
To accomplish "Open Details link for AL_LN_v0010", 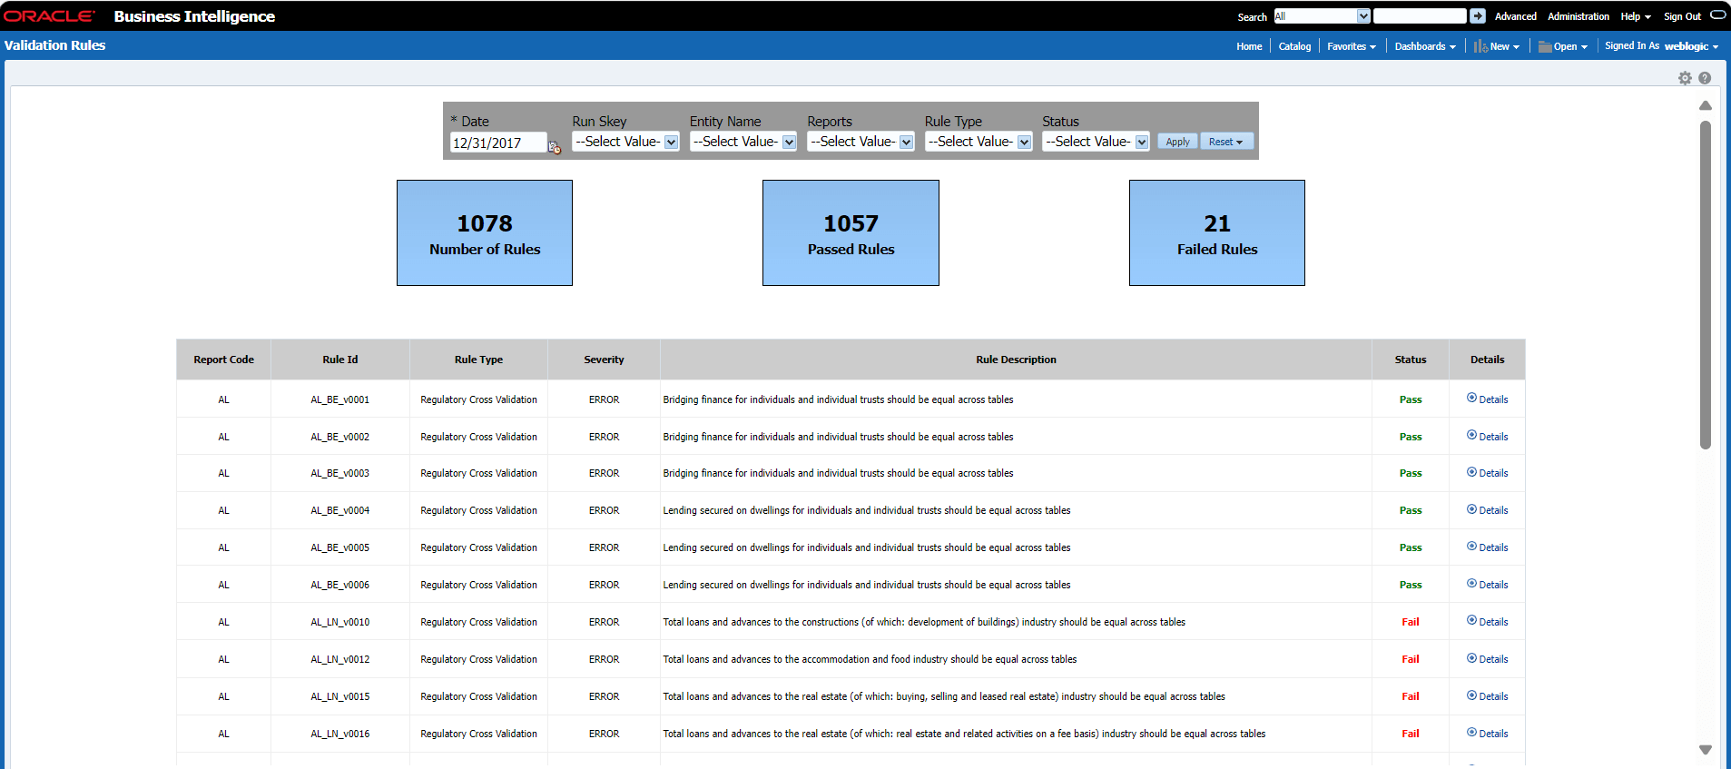I will pos(1493,622).
